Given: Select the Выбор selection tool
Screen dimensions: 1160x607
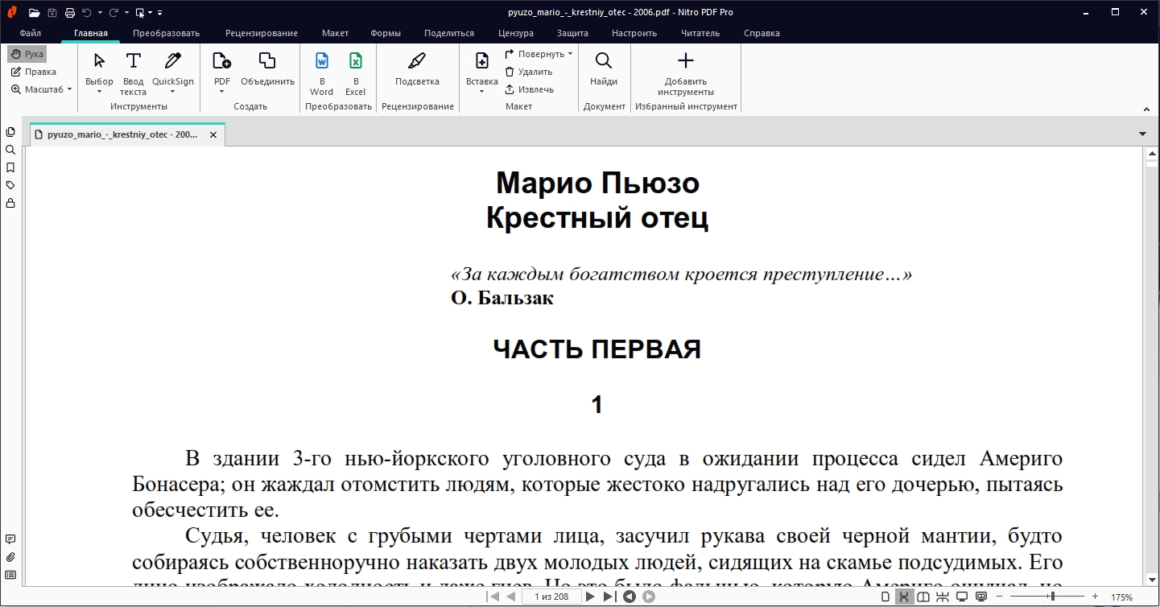Looking at the screenshot, I should 99,68.
